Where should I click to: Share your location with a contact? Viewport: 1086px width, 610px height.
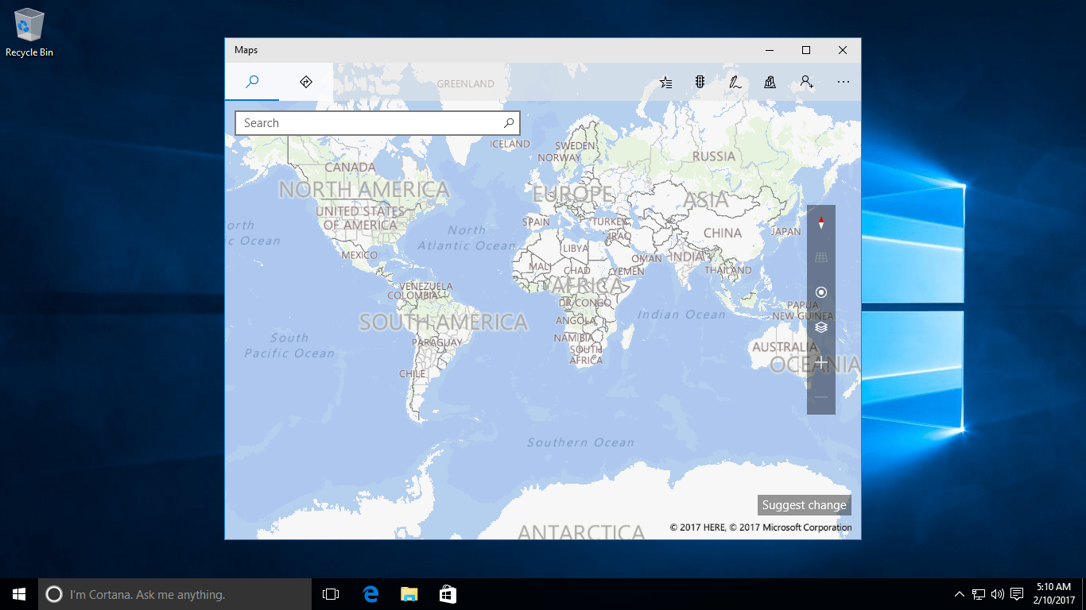coord(806,82)
